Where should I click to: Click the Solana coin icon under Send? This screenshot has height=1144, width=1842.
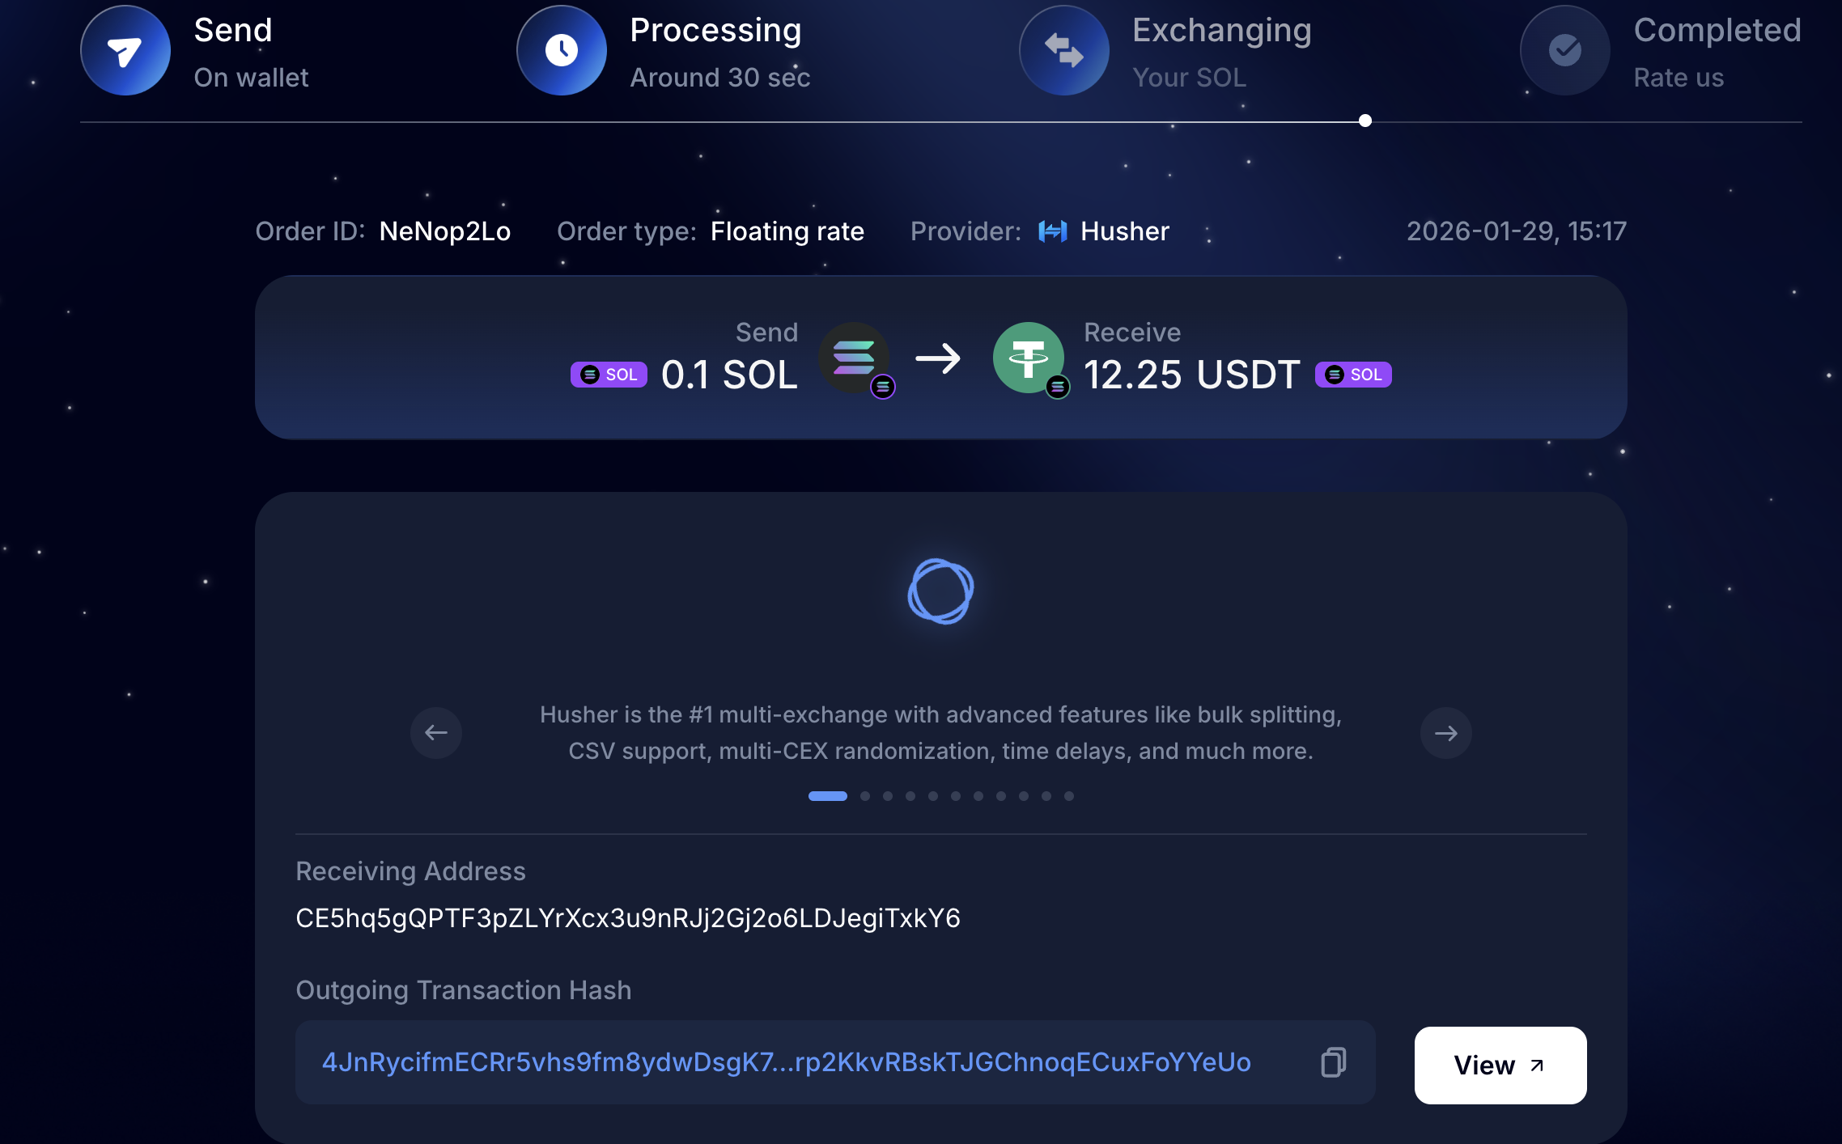click(854, 358)
